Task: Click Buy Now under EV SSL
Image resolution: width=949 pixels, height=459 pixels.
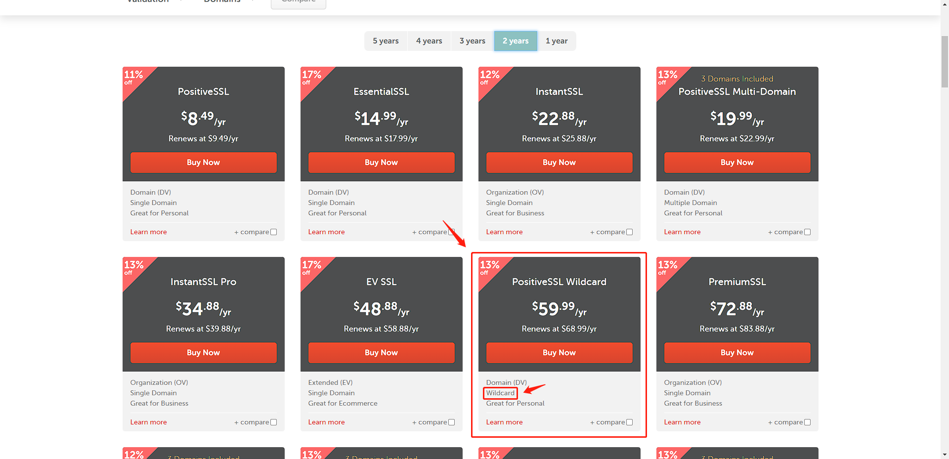Action: (382, 353)
